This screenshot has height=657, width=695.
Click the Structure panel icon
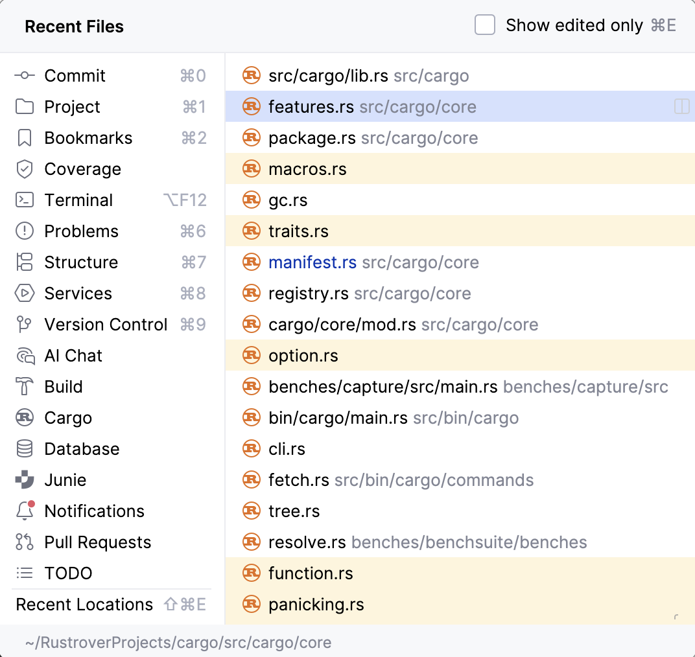pyautogui.click(x=25, y=262)
